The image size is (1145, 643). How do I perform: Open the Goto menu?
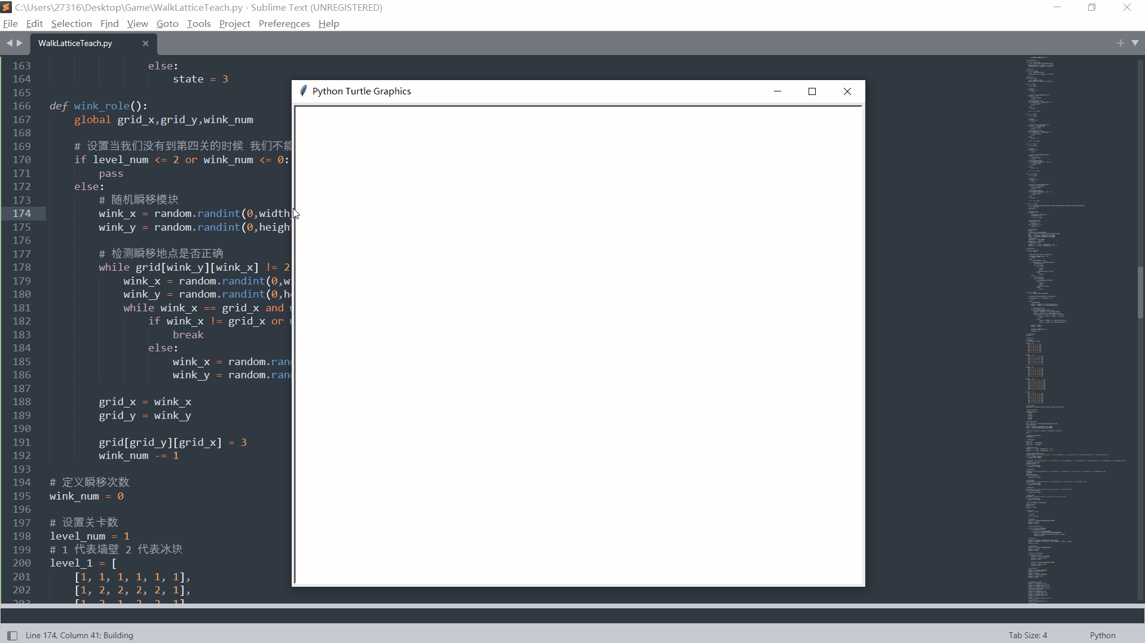tap(167, 24)
